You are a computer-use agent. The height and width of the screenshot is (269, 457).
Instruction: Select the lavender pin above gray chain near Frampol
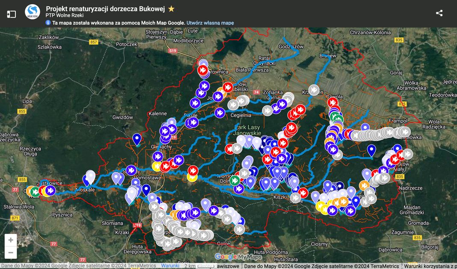click(365, 128)
